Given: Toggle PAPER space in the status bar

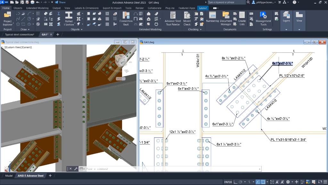Looking at the screenshot, I should tap(227, 182).
